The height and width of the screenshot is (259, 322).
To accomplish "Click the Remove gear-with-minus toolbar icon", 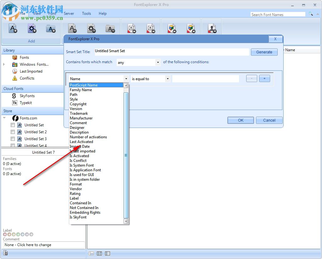I will tap(92, 29).
